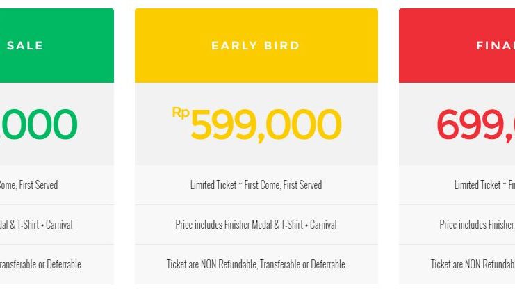Click red card's Price includes Finisher row
Viewport: 515px width, 299px height.
pos(457,225)
